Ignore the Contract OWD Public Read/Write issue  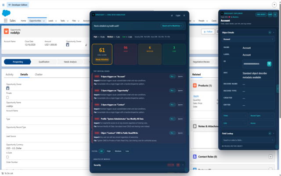click(x=180, y=133)
